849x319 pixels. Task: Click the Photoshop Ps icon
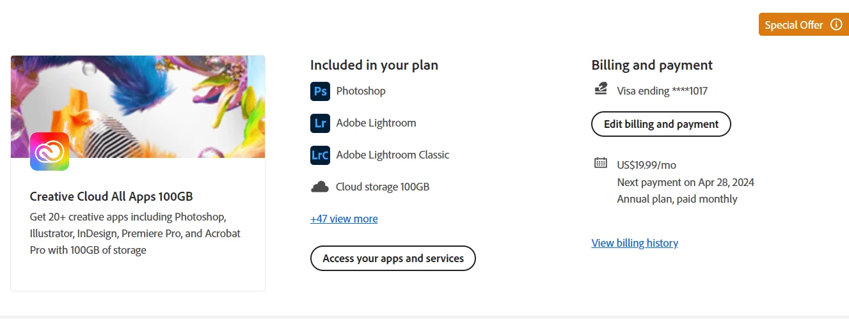pos(320,91)
